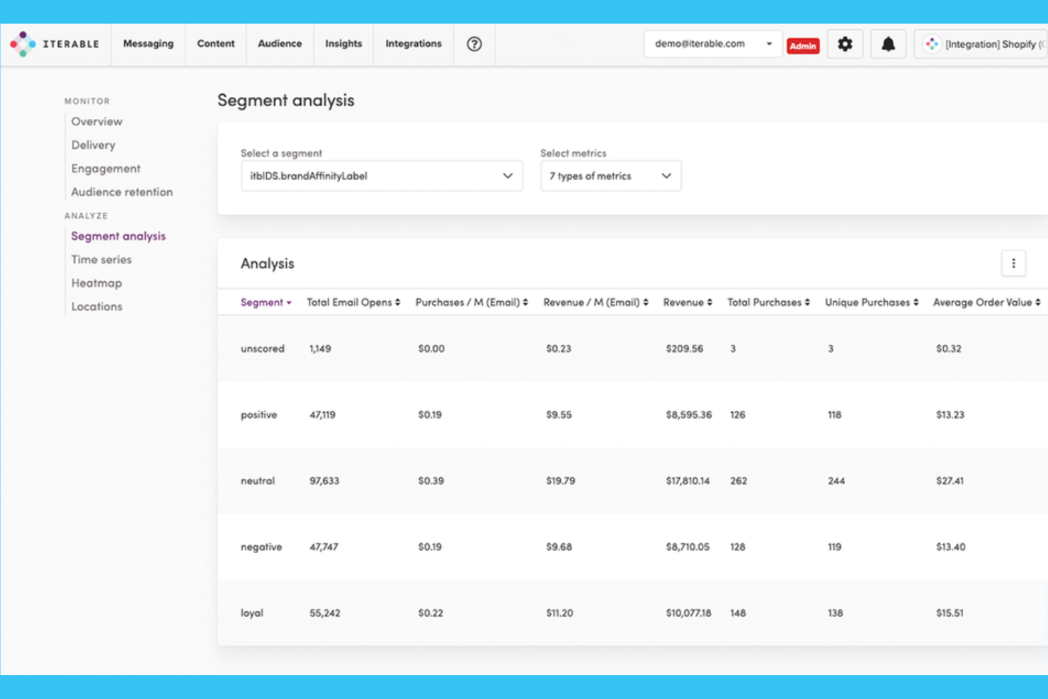Image resolution: width=1048 pixels, height=699 pixels.
Task: Click the Analysis panel title
Action: click(x=267, y=263)
